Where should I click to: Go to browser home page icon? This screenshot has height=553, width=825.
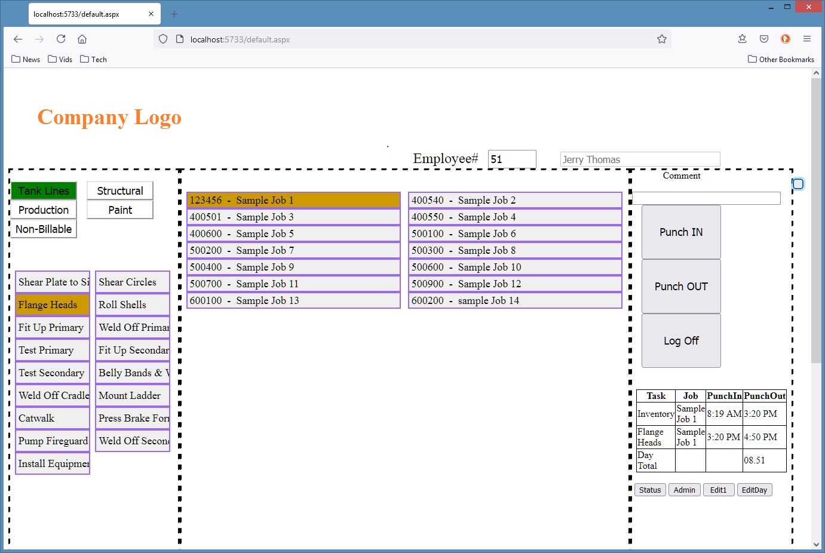tap(82, 39)
